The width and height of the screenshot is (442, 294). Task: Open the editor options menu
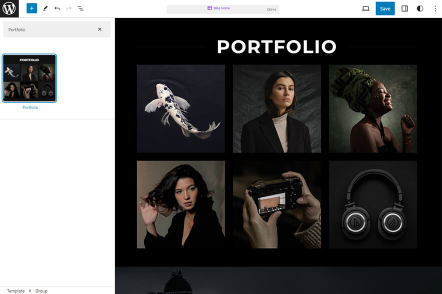tap(435, 8)
